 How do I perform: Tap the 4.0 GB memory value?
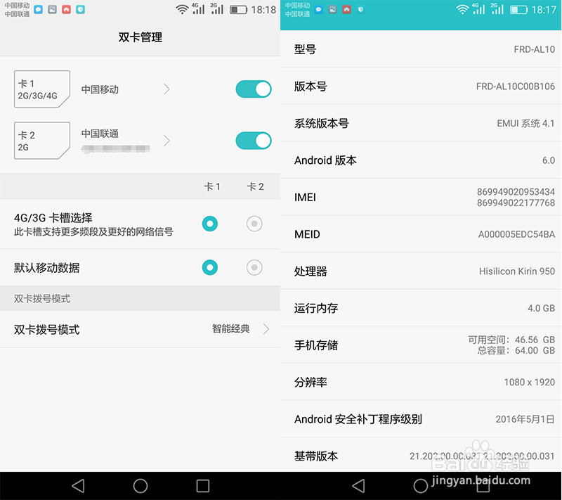tap(541, 308)
